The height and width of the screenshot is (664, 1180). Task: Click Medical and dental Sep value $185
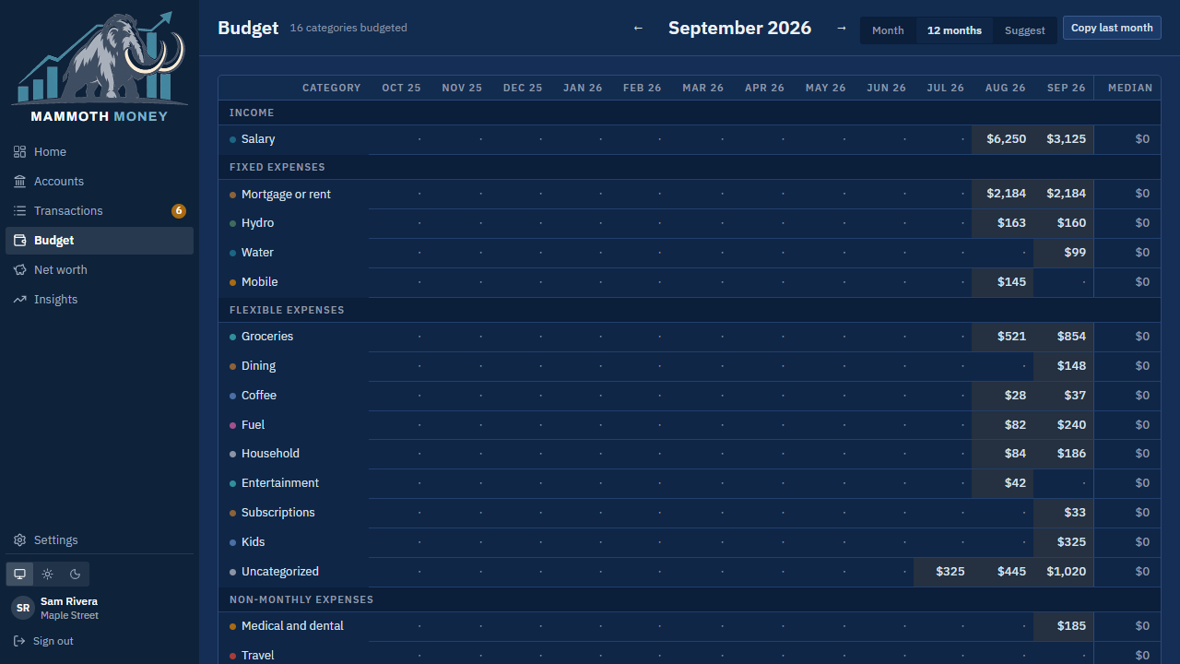pyautogui.click(x=1064, y=626)
